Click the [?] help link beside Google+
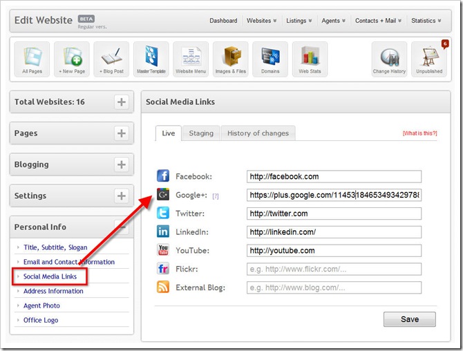This screenshot has height=351, width=463. (216, 196)
